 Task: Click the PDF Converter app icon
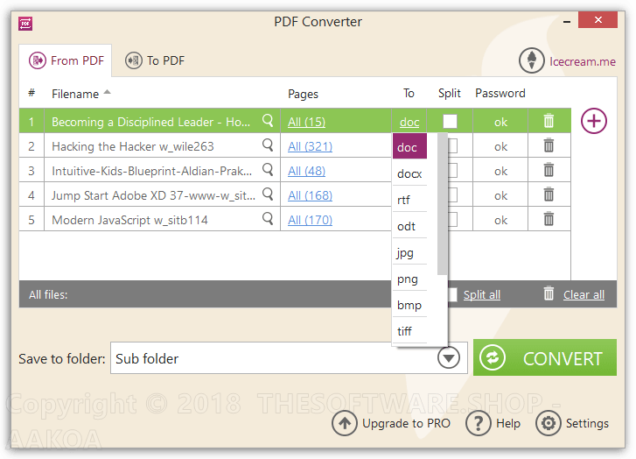click(25, 24)
